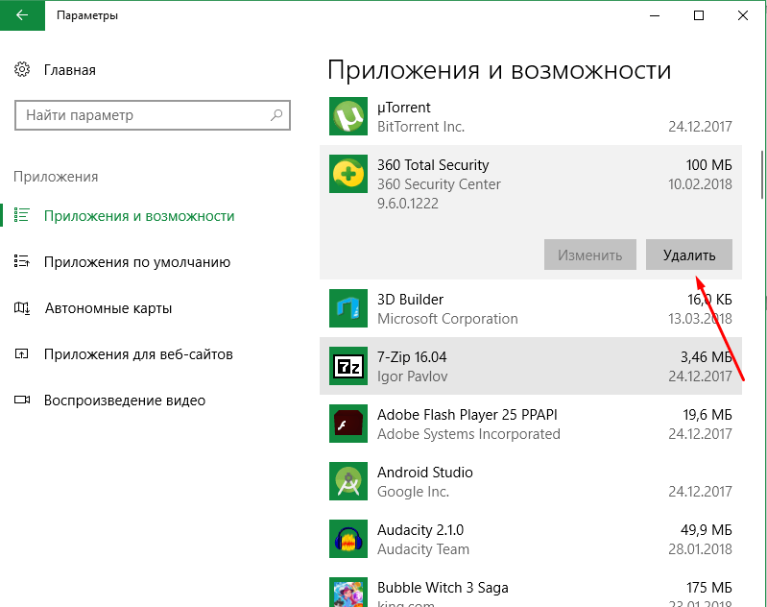This screenshot has height=607, width=767.
Task: Click the Bubble Witch 3 Saga icon
Action: (x=348, y=593)
